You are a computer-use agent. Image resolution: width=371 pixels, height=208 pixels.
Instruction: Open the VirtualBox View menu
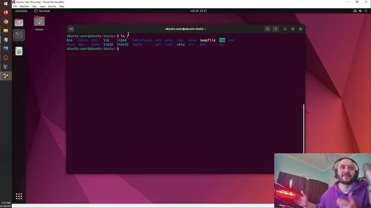34,6
